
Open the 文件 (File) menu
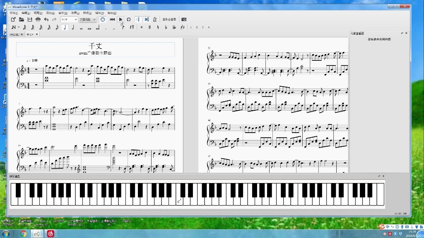click(x=14, y=13)
